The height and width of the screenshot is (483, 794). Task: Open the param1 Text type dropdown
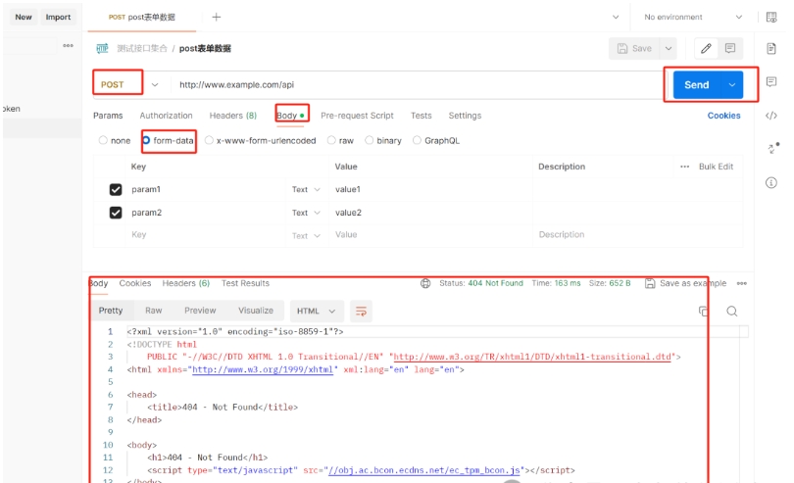click(306, 189)
